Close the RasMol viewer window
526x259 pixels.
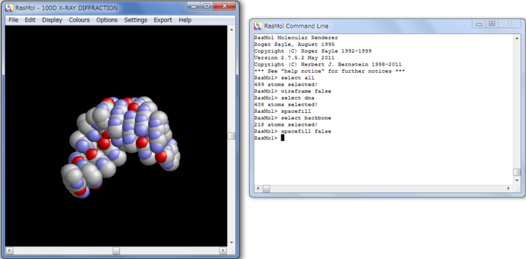pyautogui.click(x=225, y=6)
